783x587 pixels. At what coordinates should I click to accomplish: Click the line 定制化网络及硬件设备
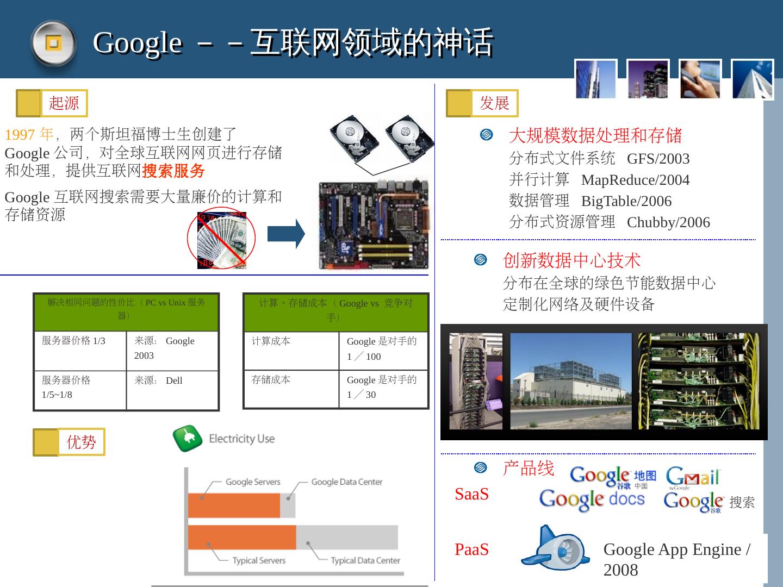pos(579,304)
